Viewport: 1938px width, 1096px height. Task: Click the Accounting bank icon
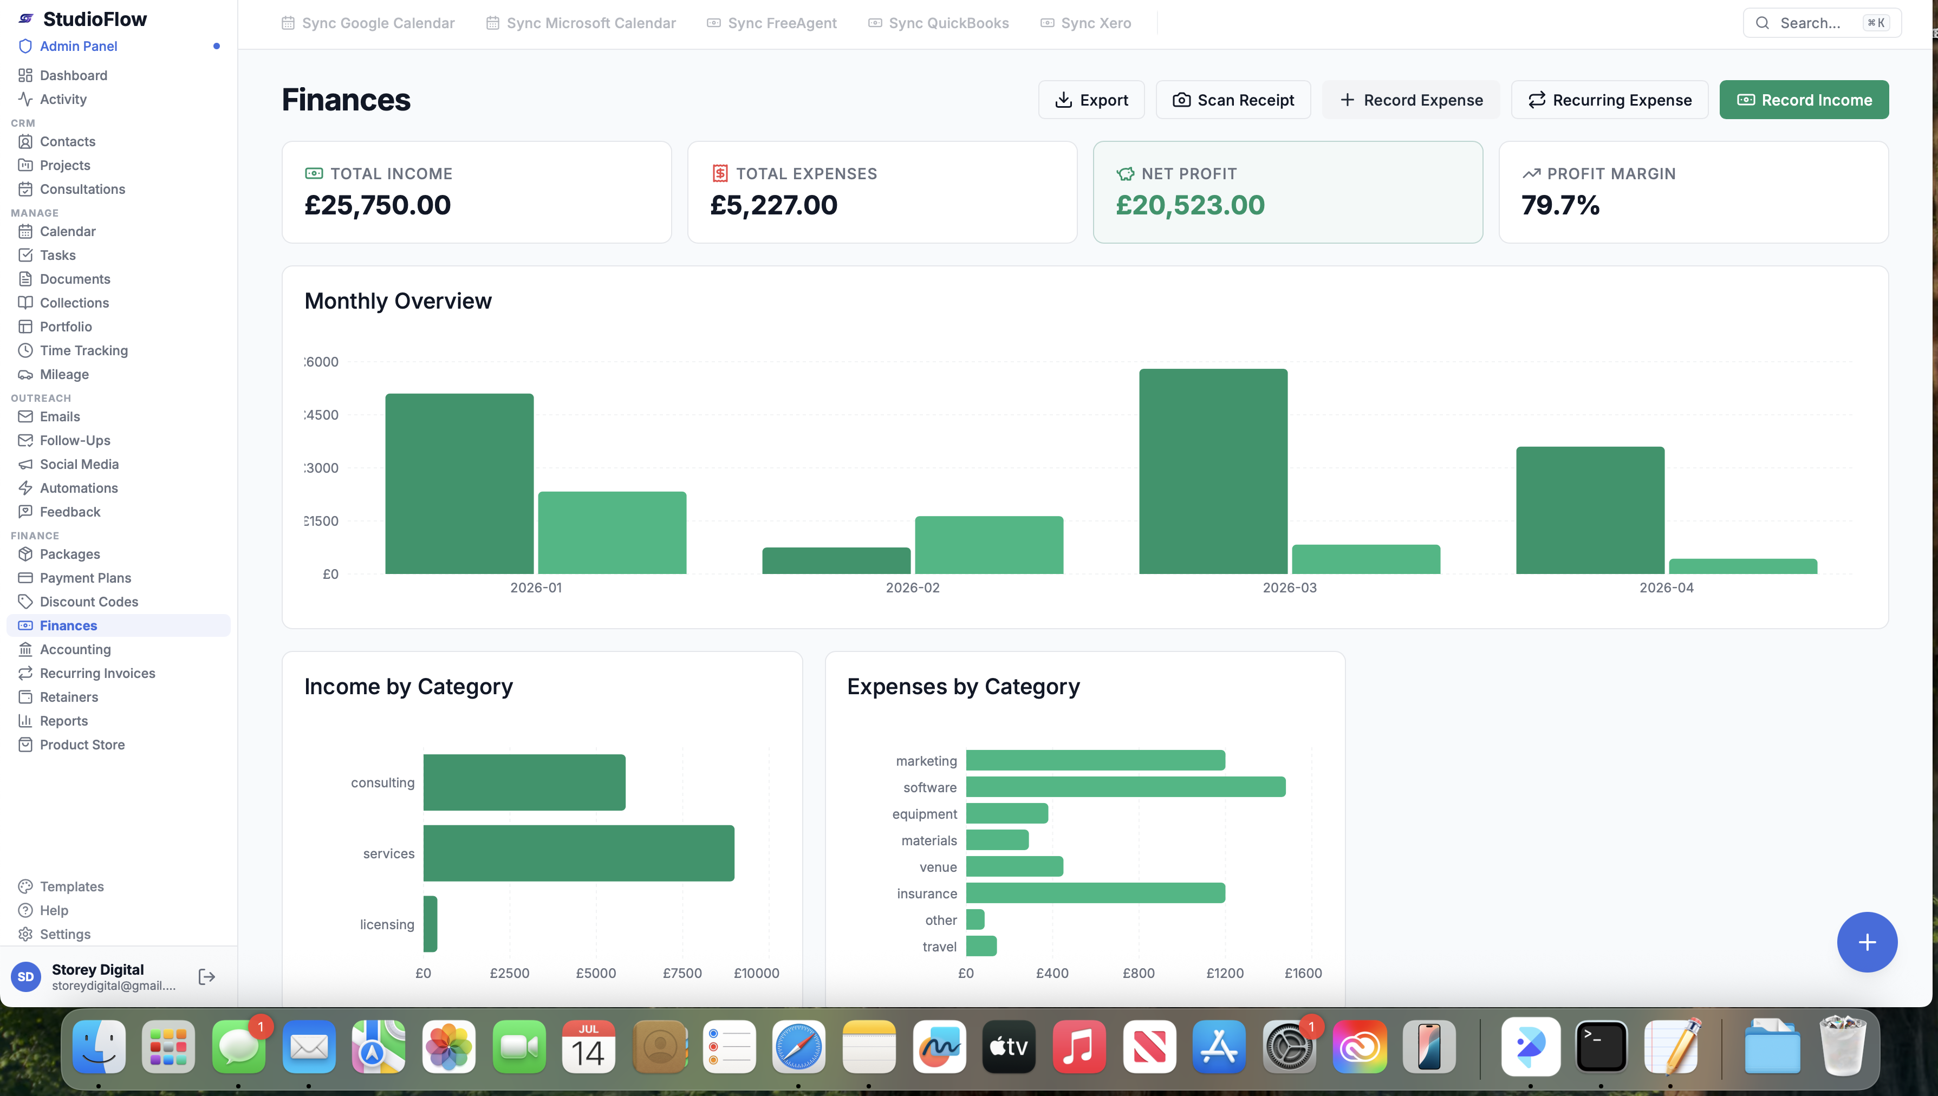coord(25,650)
